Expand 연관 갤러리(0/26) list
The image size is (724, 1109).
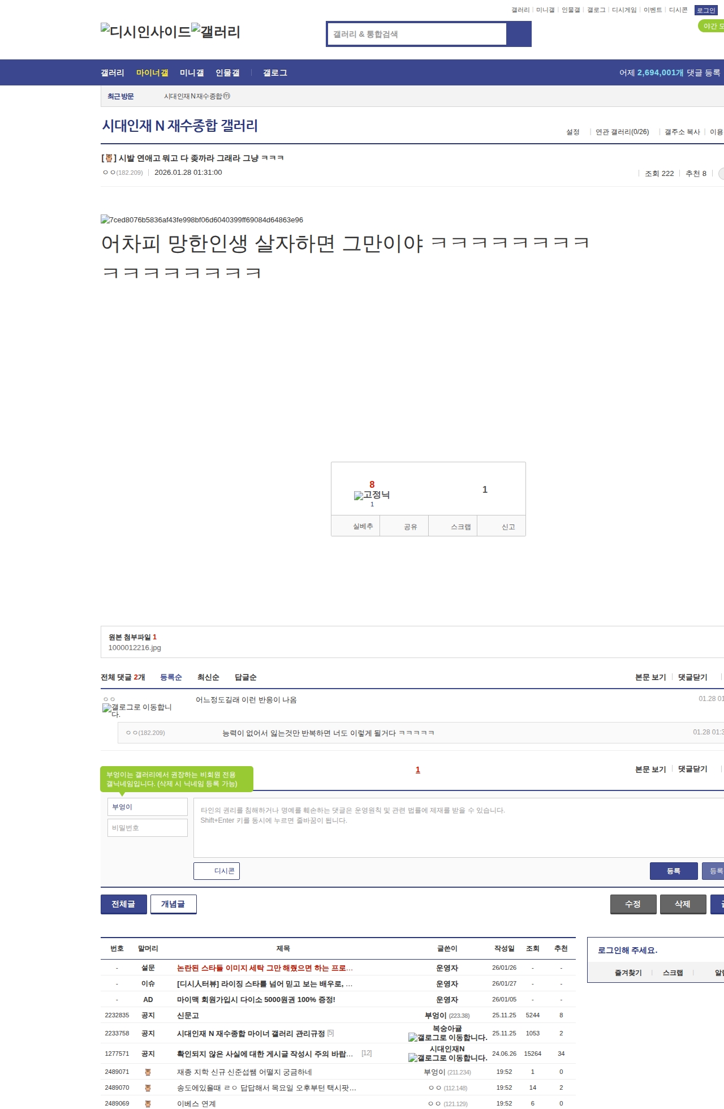622,132
